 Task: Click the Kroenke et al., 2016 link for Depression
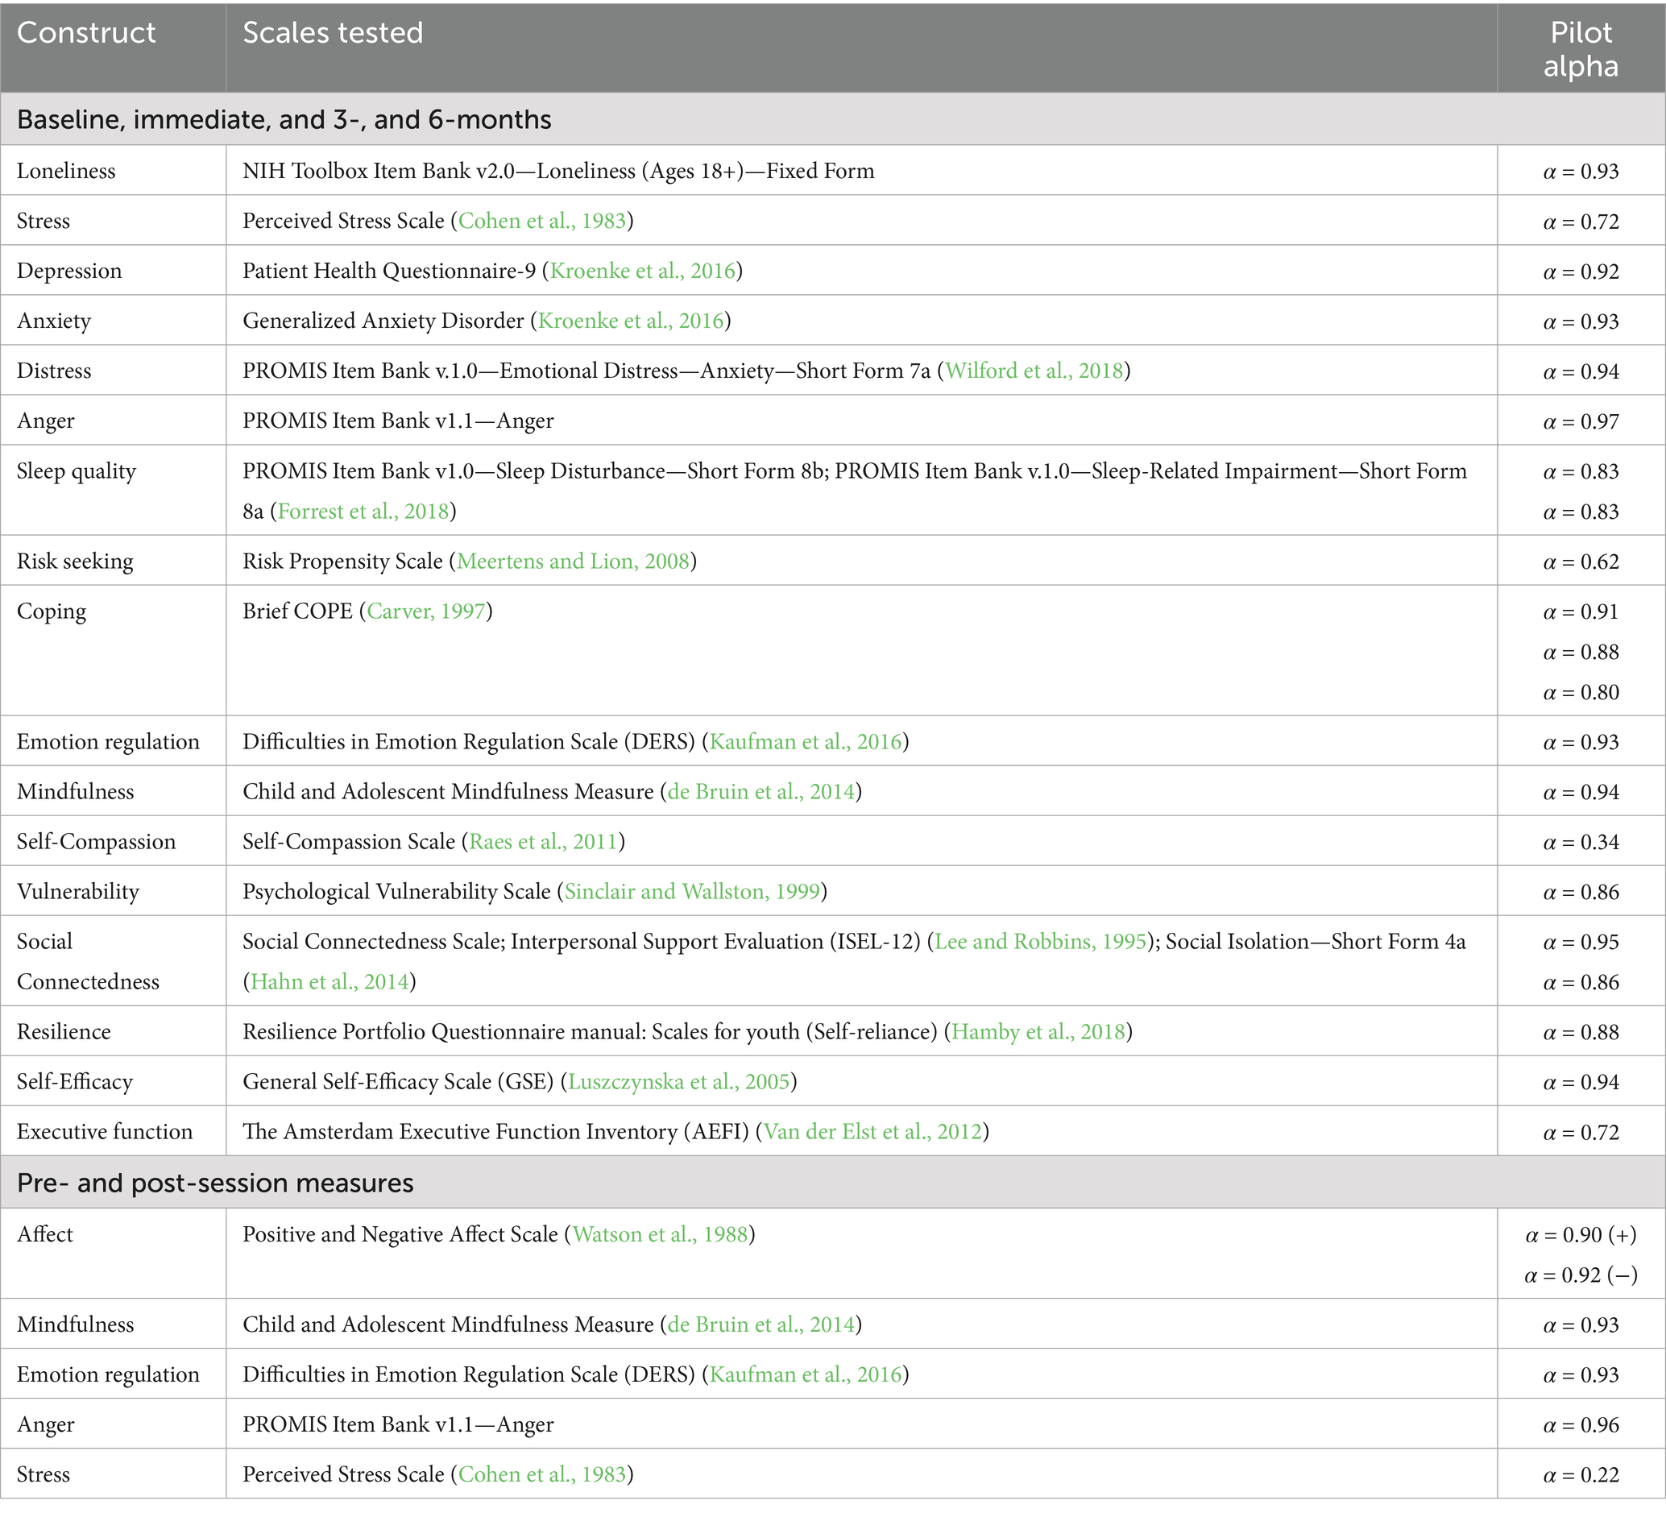642,271
